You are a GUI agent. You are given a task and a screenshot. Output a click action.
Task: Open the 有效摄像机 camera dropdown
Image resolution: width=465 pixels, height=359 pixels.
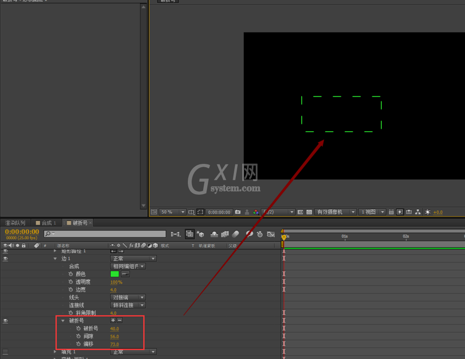(x=335, y=212)
